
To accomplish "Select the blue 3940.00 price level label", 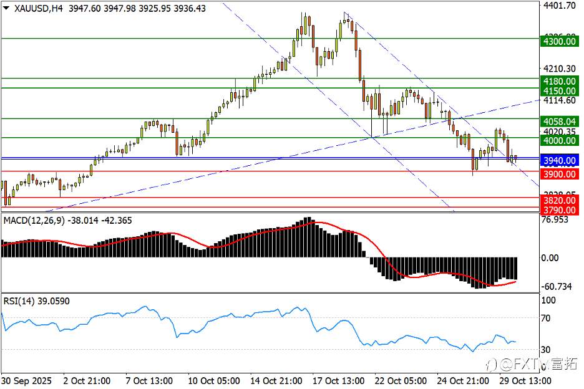I will tap(560, 160).
